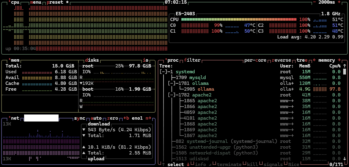349x167 pixels.
Task: Click the select up arrow at bottom
Action: point(164,164)
